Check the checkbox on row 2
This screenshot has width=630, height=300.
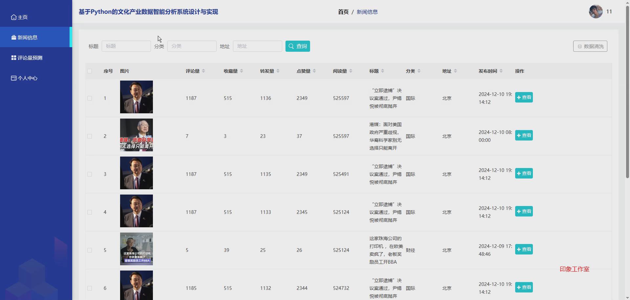click(x=90, y=136)
